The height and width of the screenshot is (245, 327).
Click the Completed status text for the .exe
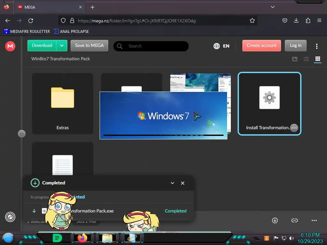pyautogui.click(x=176, y=211)
